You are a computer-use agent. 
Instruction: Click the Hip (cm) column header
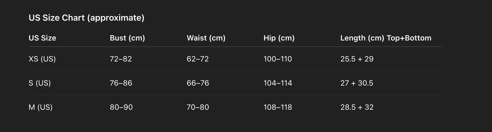point(279,38)
